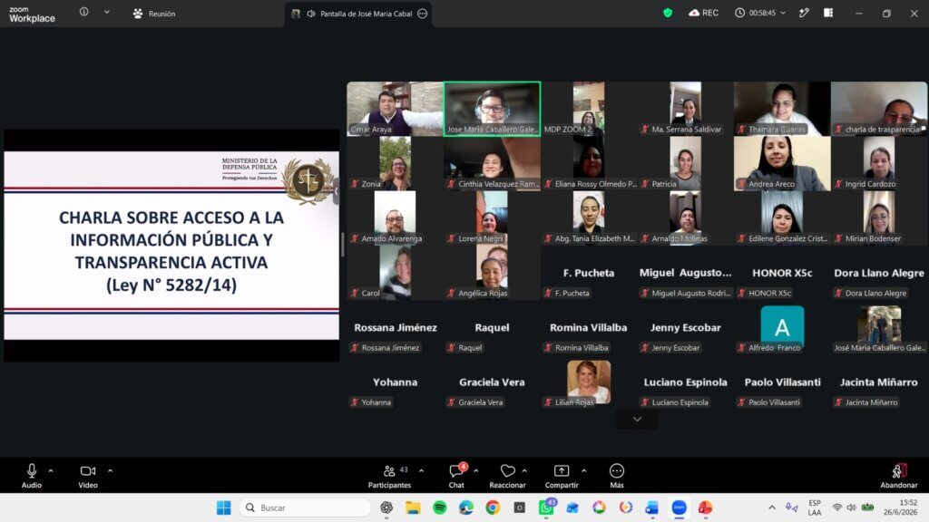Expand the Chat options arrow

click(x=475, y=471)
